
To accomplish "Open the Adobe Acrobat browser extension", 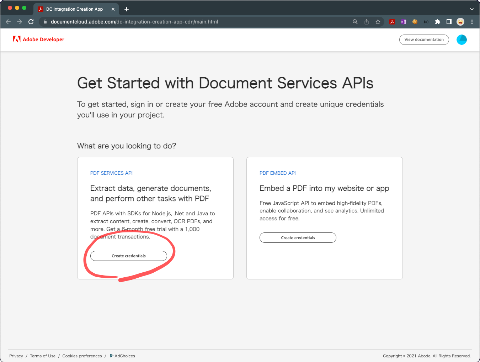I will [x=392, y=22].
